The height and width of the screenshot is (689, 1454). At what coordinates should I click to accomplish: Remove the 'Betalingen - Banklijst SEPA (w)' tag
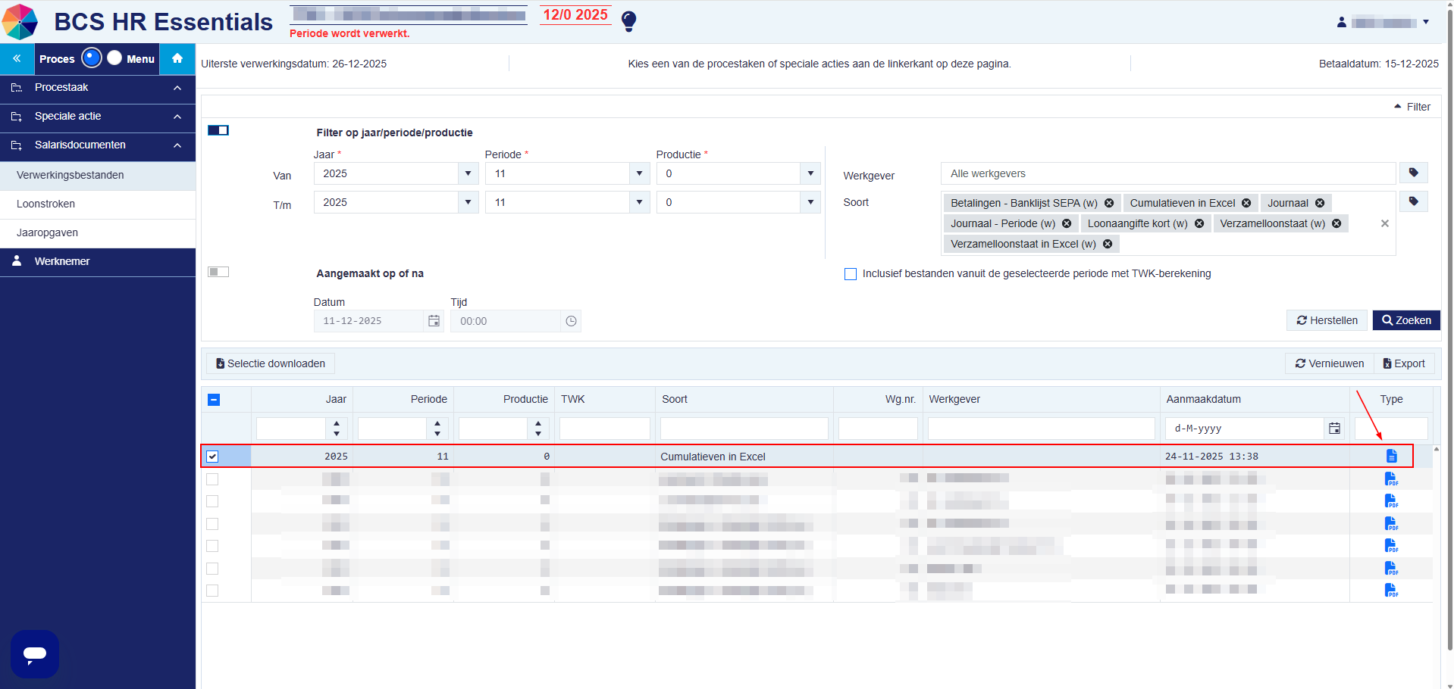[x=1109, y=203]
